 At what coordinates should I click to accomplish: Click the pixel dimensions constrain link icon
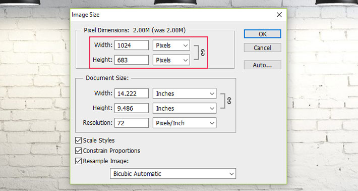203,53
